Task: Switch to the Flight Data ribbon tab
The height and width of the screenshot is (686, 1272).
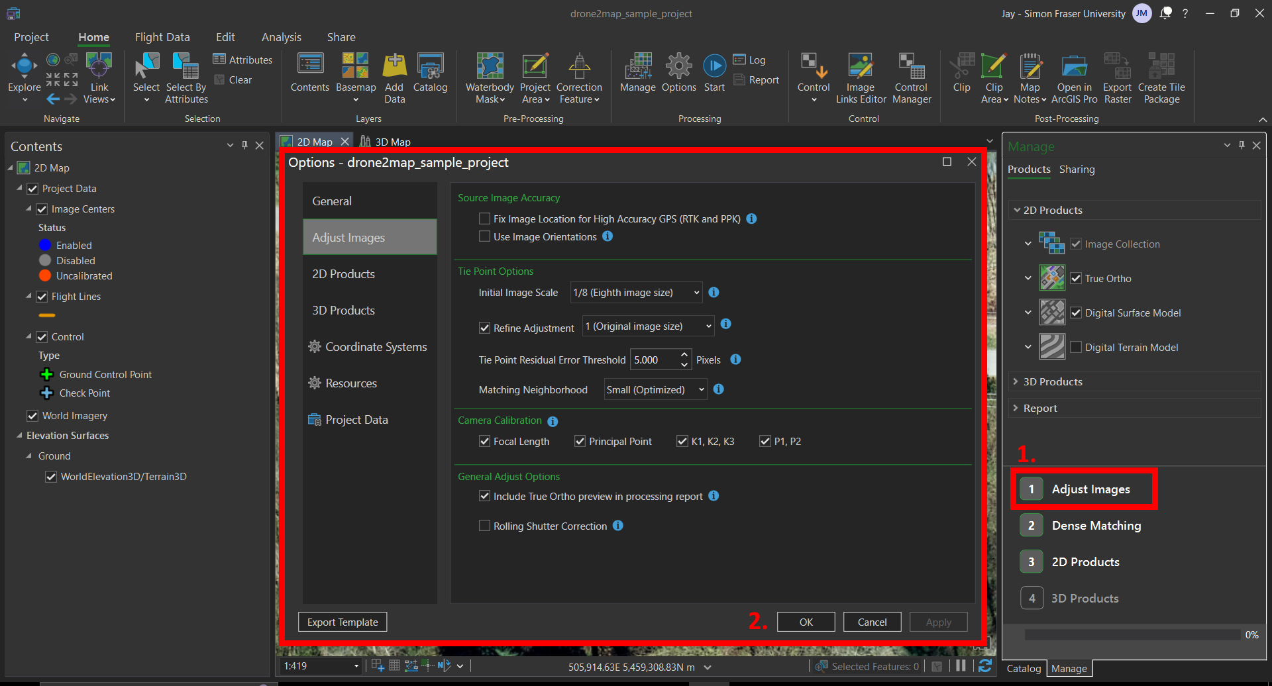Action: click(162, 37)
